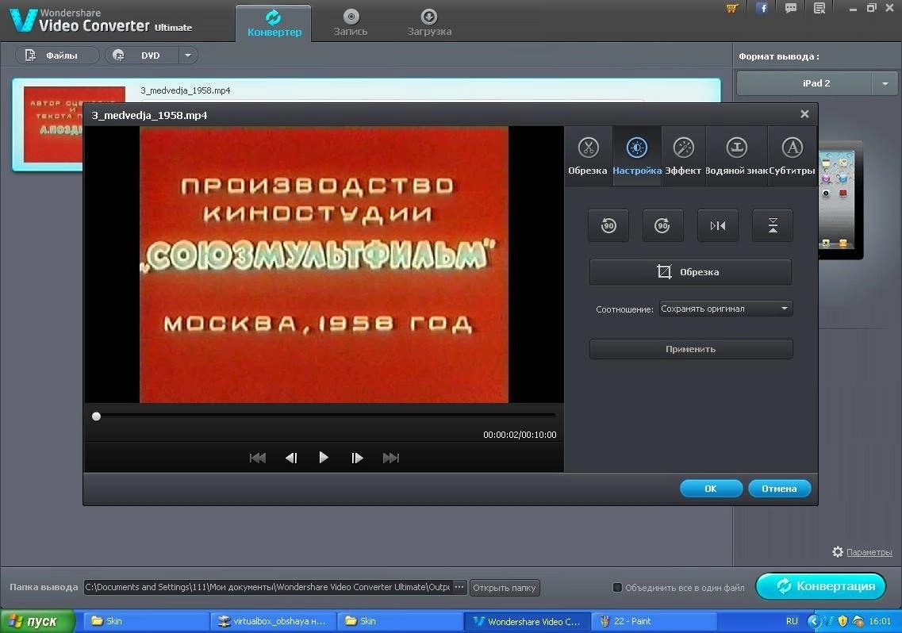Click the 00:00:02/00:10:00 time readout
Viewport: 902px width, 633px height.
click(x=520, y=435)
